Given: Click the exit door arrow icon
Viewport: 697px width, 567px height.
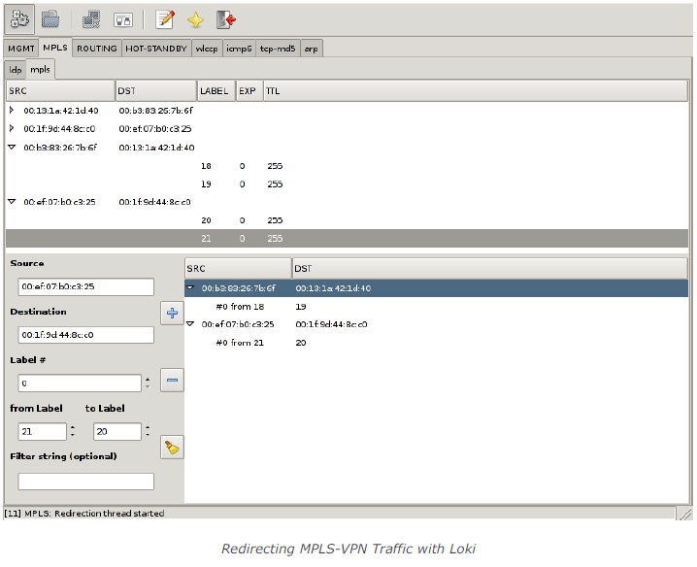Looking at the screenshot, I should (226, 19).
